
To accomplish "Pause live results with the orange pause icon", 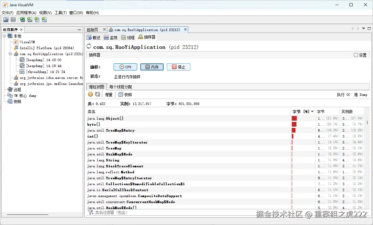I will [x=90, y=94].
